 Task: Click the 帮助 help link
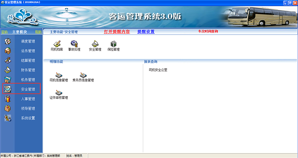[38, 32]
